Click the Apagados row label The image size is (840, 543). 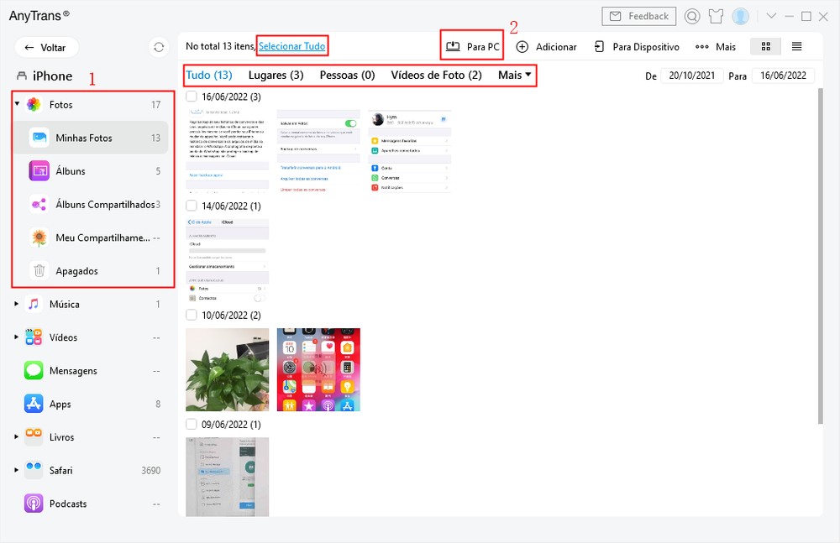point(76,270)
